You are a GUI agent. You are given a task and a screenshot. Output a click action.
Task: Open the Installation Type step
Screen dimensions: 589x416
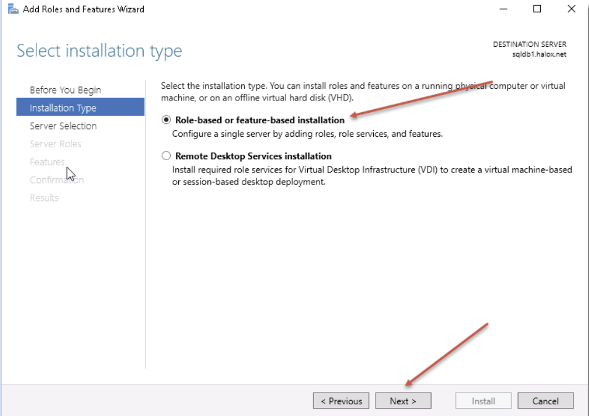coord(80,108)
